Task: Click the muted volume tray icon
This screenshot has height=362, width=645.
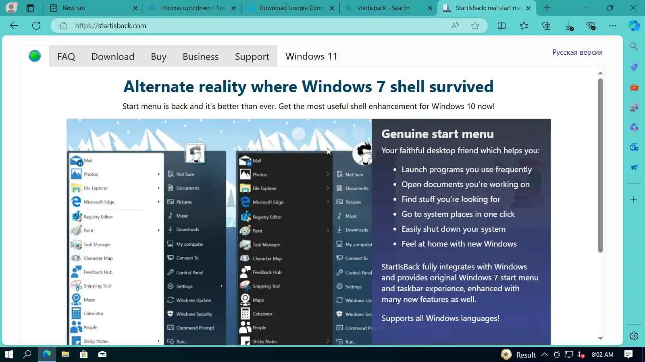Action: pos(580,354)
